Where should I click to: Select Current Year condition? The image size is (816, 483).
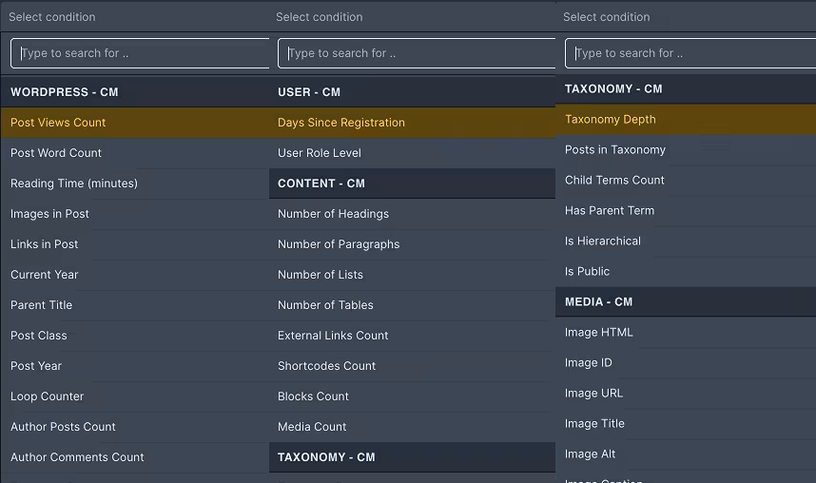[135, 275]
